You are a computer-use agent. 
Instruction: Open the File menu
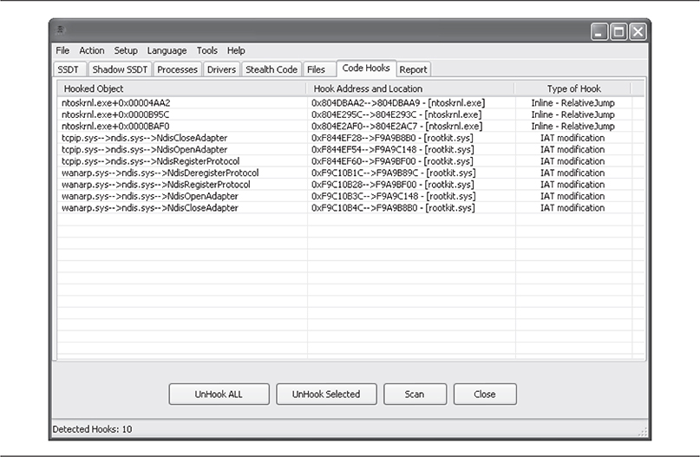click(62, 51)
